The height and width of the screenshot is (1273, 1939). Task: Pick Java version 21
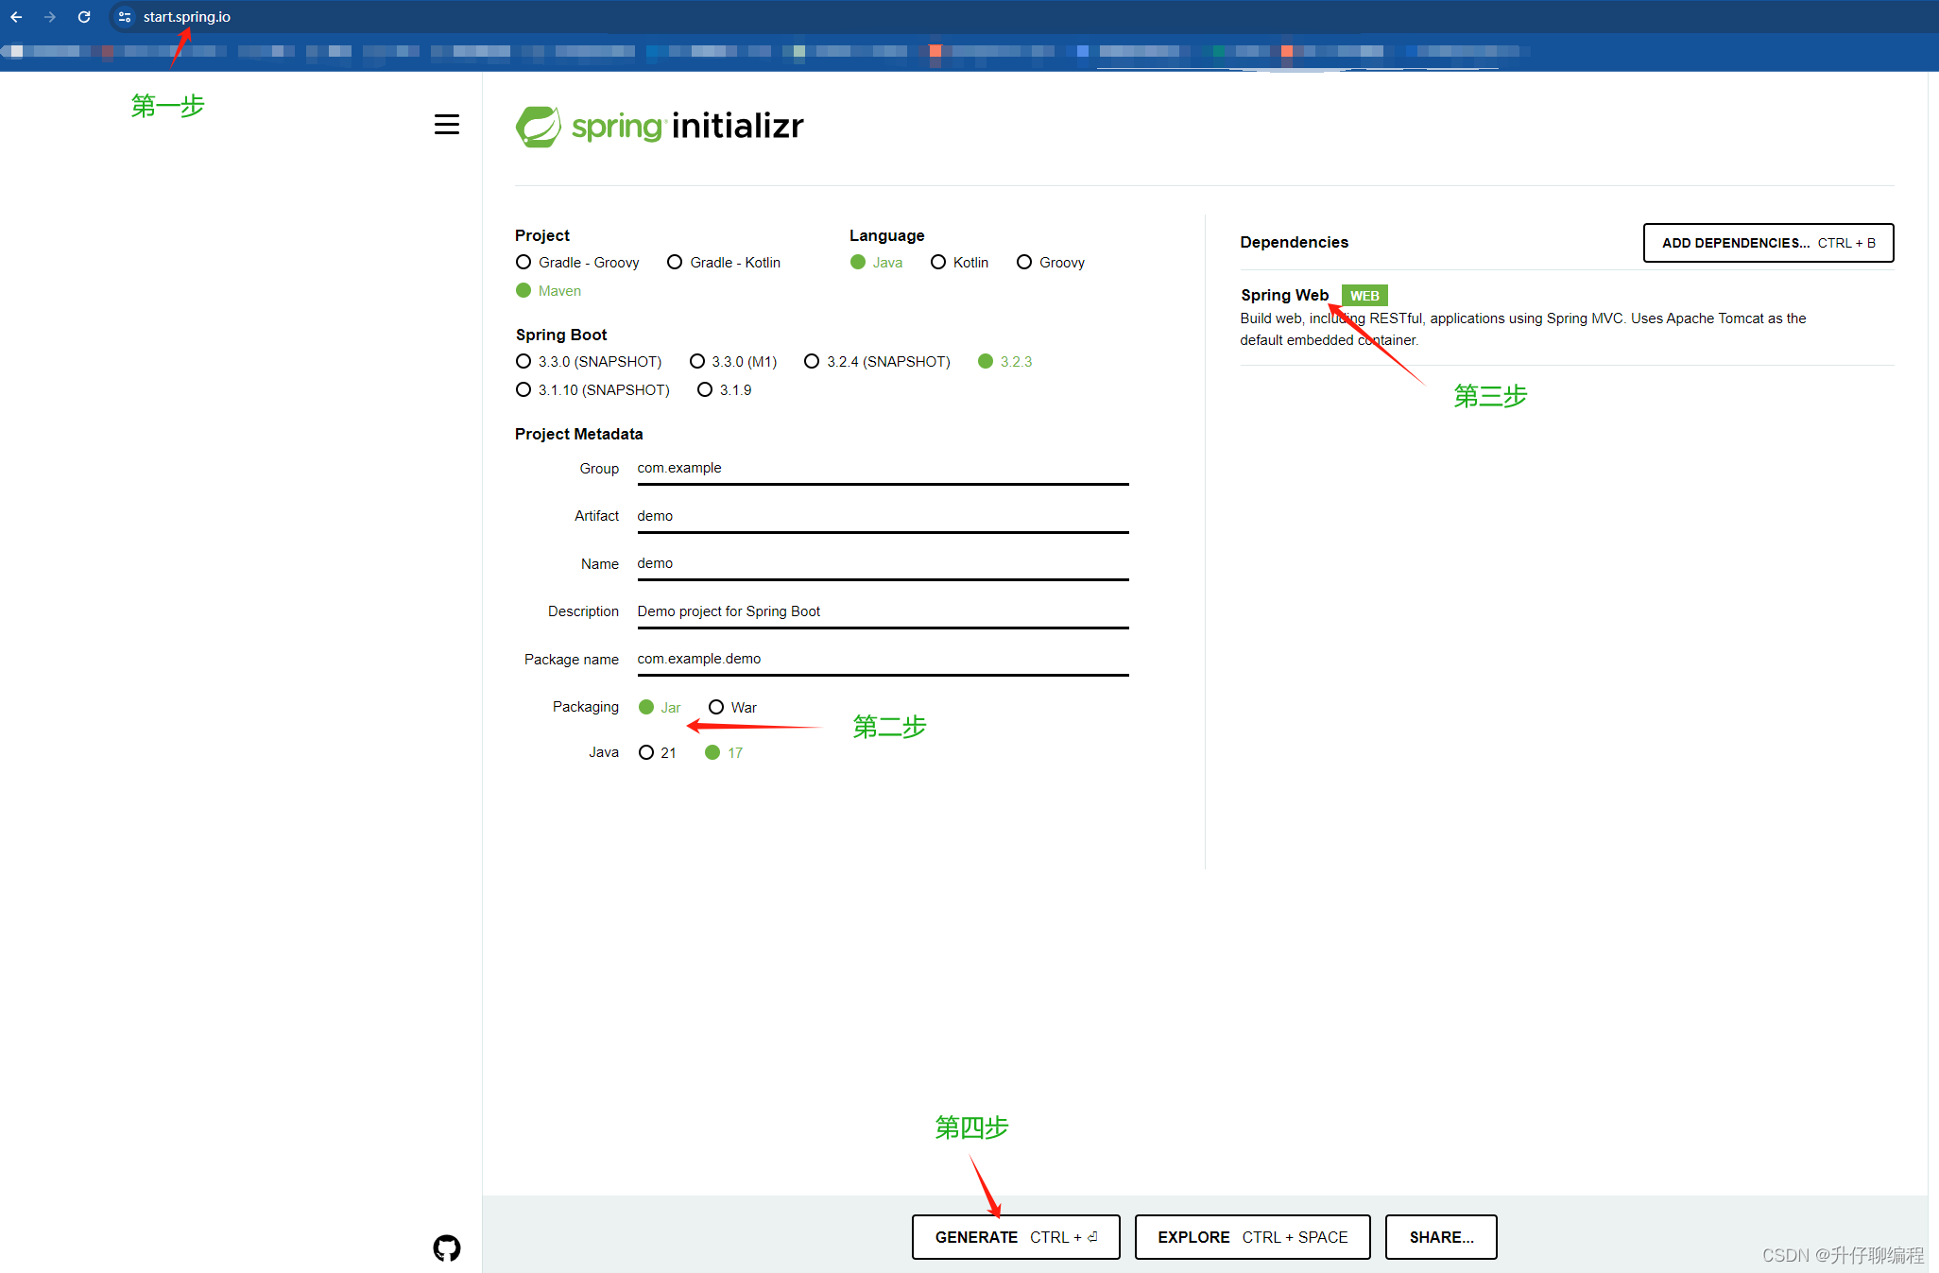click(x=658, y=753)
